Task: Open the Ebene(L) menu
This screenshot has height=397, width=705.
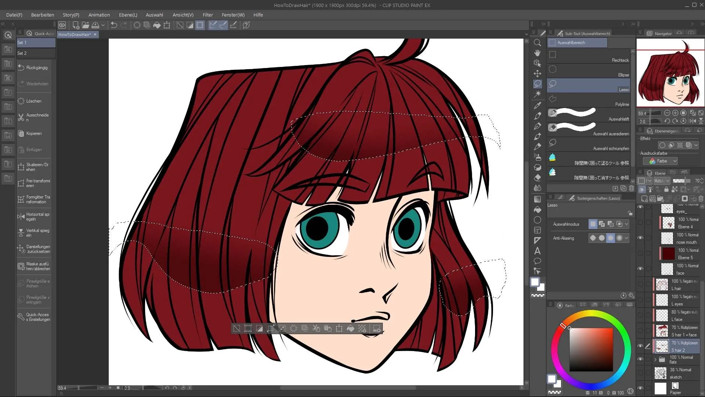Action: pyautogui.click(x=128, y=15)
